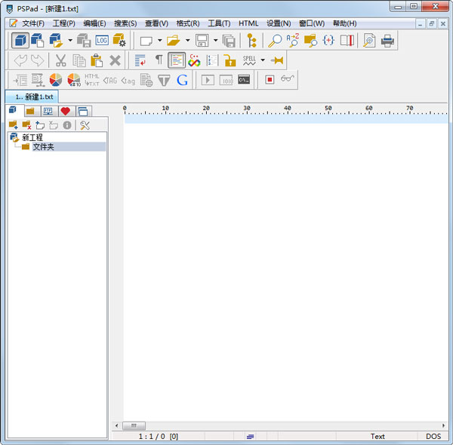
Task: Open the 文件(F) menu
Action: [x=33, y=23]
